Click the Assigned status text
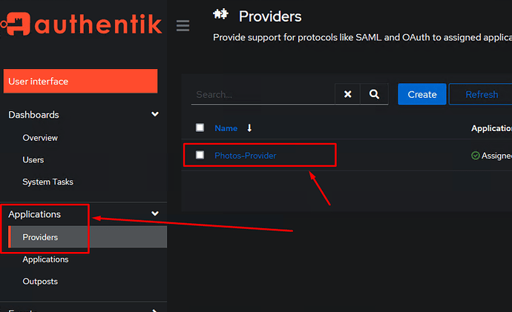The image size is (512, 312). [496, 156]
